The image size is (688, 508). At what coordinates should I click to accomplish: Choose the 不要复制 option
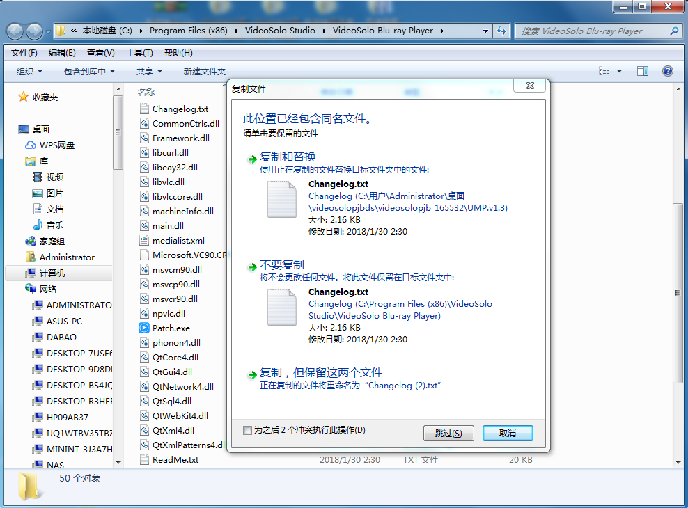(282, 264)
